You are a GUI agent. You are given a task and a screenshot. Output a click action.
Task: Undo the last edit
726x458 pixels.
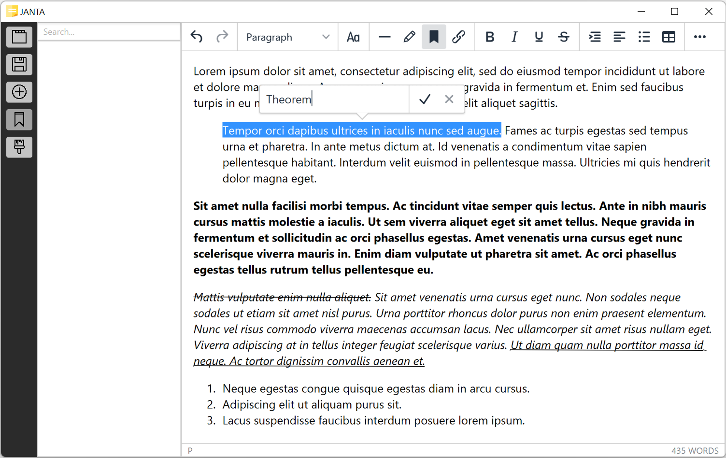click(197, 37)
